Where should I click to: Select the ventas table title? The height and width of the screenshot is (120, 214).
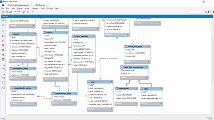(x=49, y=33)
